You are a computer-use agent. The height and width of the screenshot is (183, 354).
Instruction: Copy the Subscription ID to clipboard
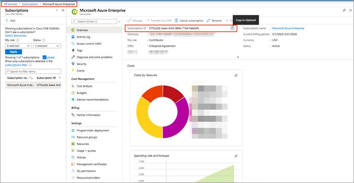(x=233, y=28)
